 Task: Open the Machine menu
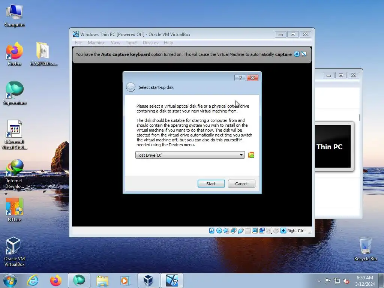(x=96, y=43)
